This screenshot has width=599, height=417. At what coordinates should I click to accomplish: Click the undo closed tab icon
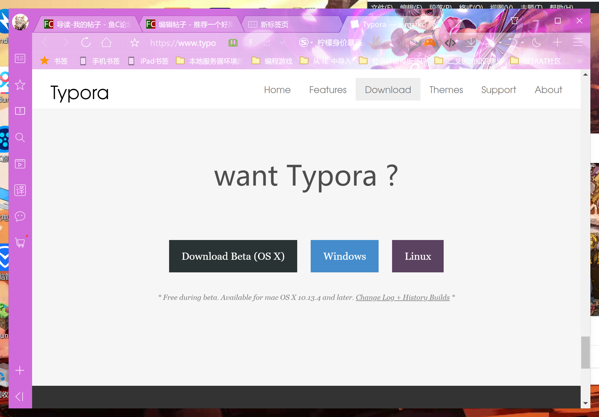(x=513, y=43)
